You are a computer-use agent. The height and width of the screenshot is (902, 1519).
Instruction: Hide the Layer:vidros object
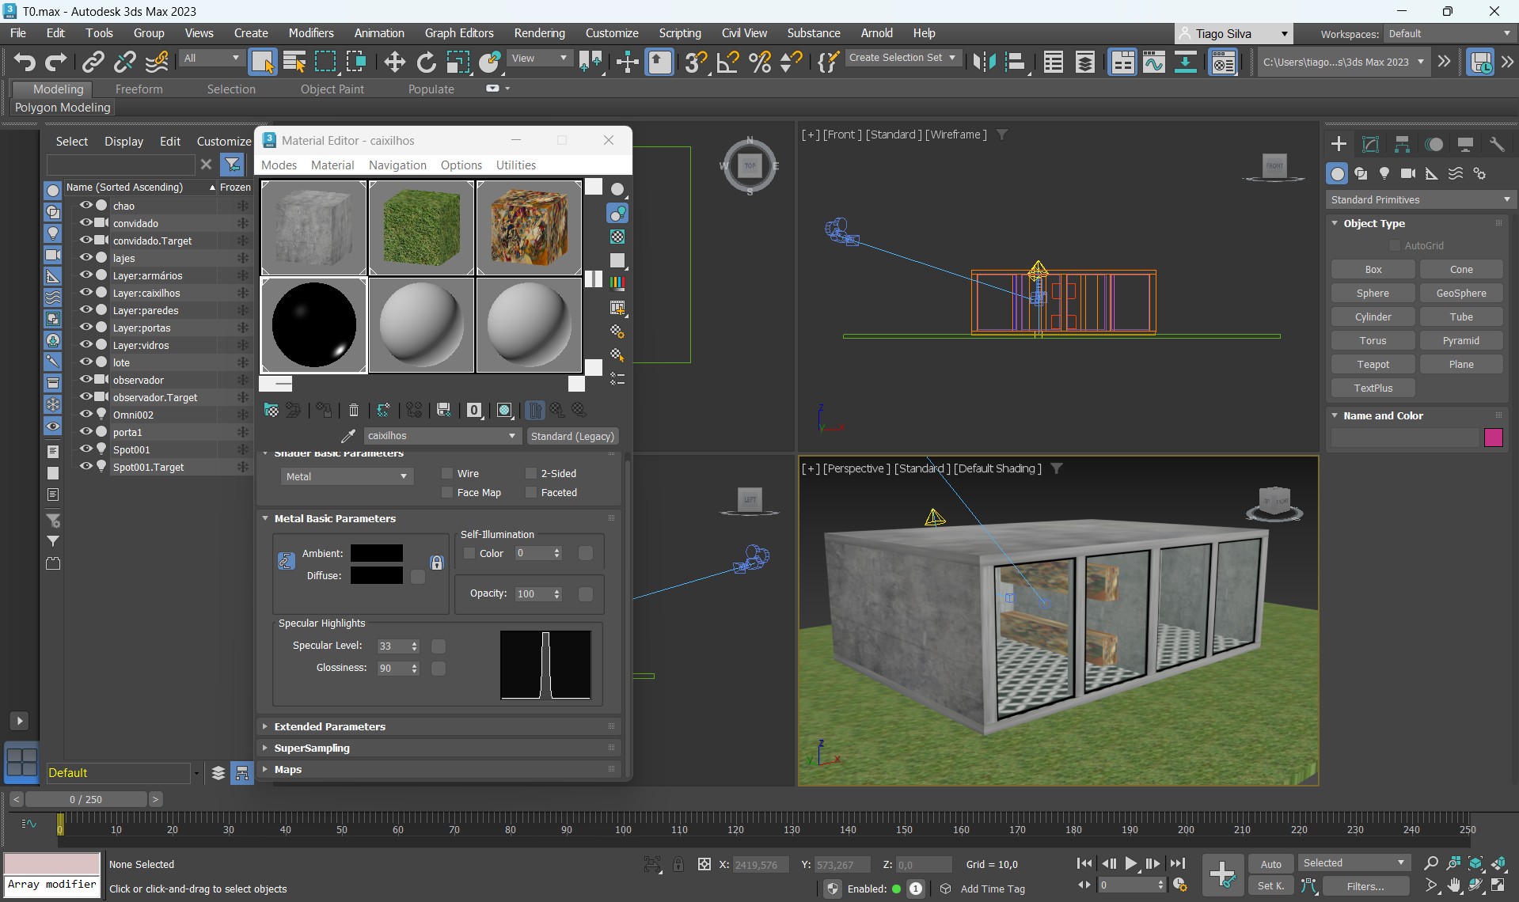[85, 345]
